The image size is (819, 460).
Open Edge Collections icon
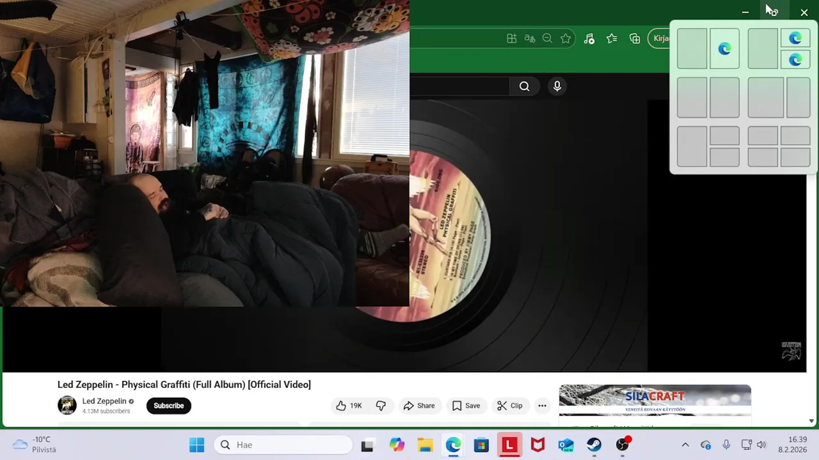pos(635,38)
